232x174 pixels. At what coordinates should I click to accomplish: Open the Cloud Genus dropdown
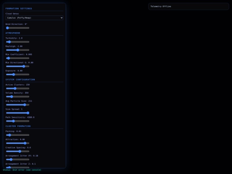coord(34,18)
